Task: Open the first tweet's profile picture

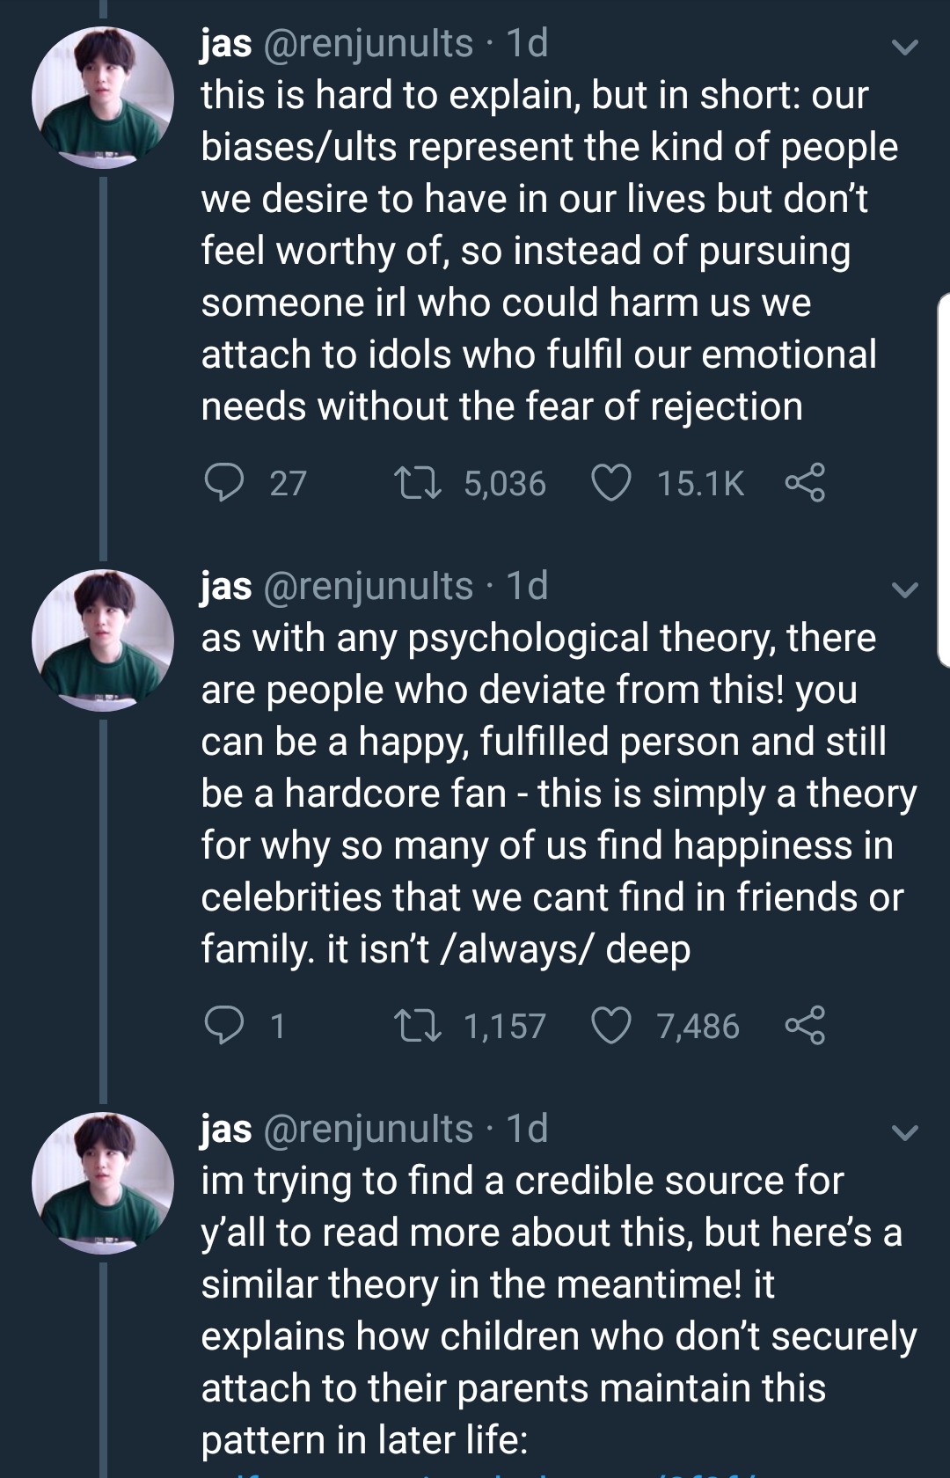Action: point(103,98)
